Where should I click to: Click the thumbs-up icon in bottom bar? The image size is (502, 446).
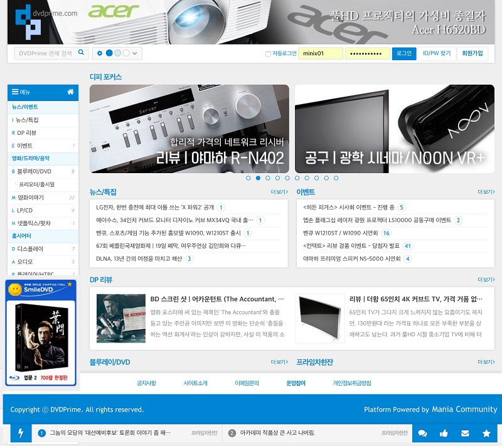[444, 433]
